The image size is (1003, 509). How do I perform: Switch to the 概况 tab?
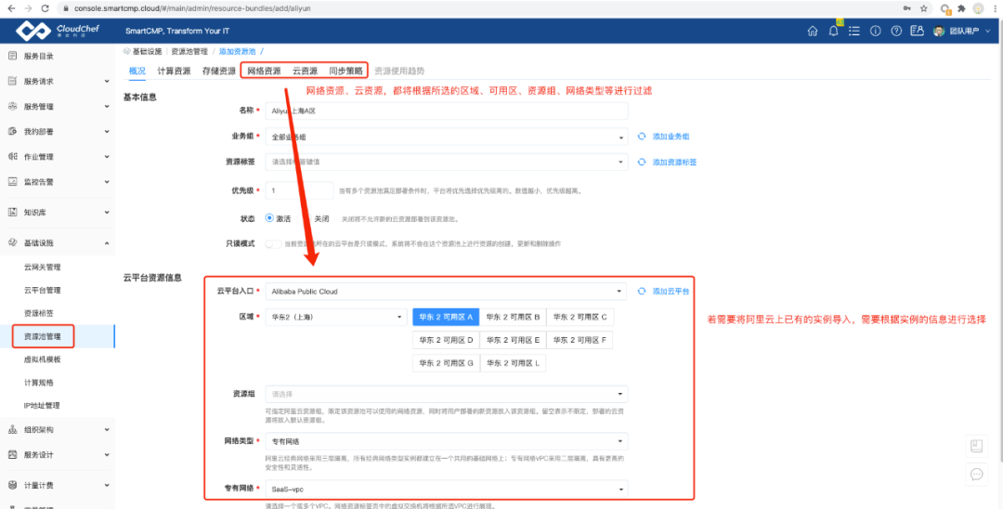point(137,71)
